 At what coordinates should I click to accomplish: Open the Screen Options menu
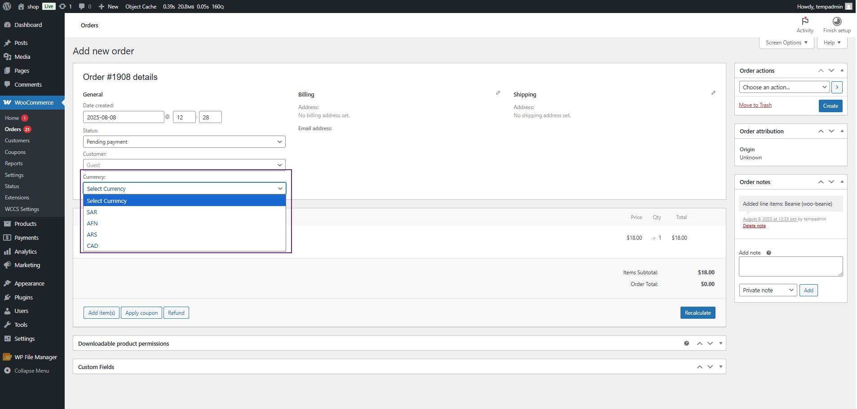[786, 42]
